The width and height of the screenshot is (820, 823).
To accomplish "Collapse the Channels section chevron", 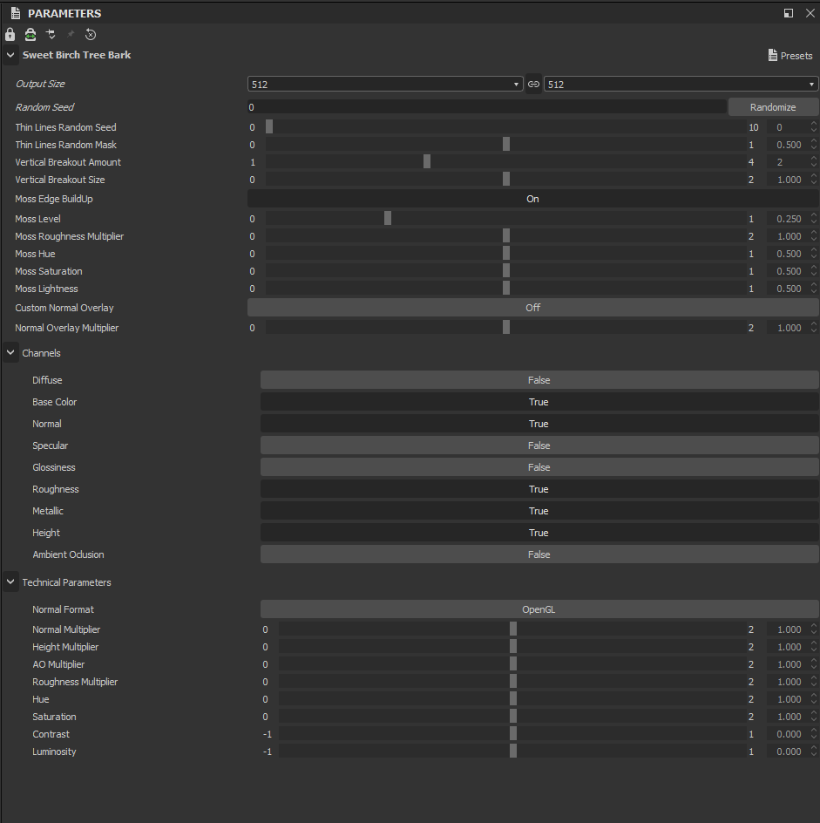I will click(x=10, y=353).
